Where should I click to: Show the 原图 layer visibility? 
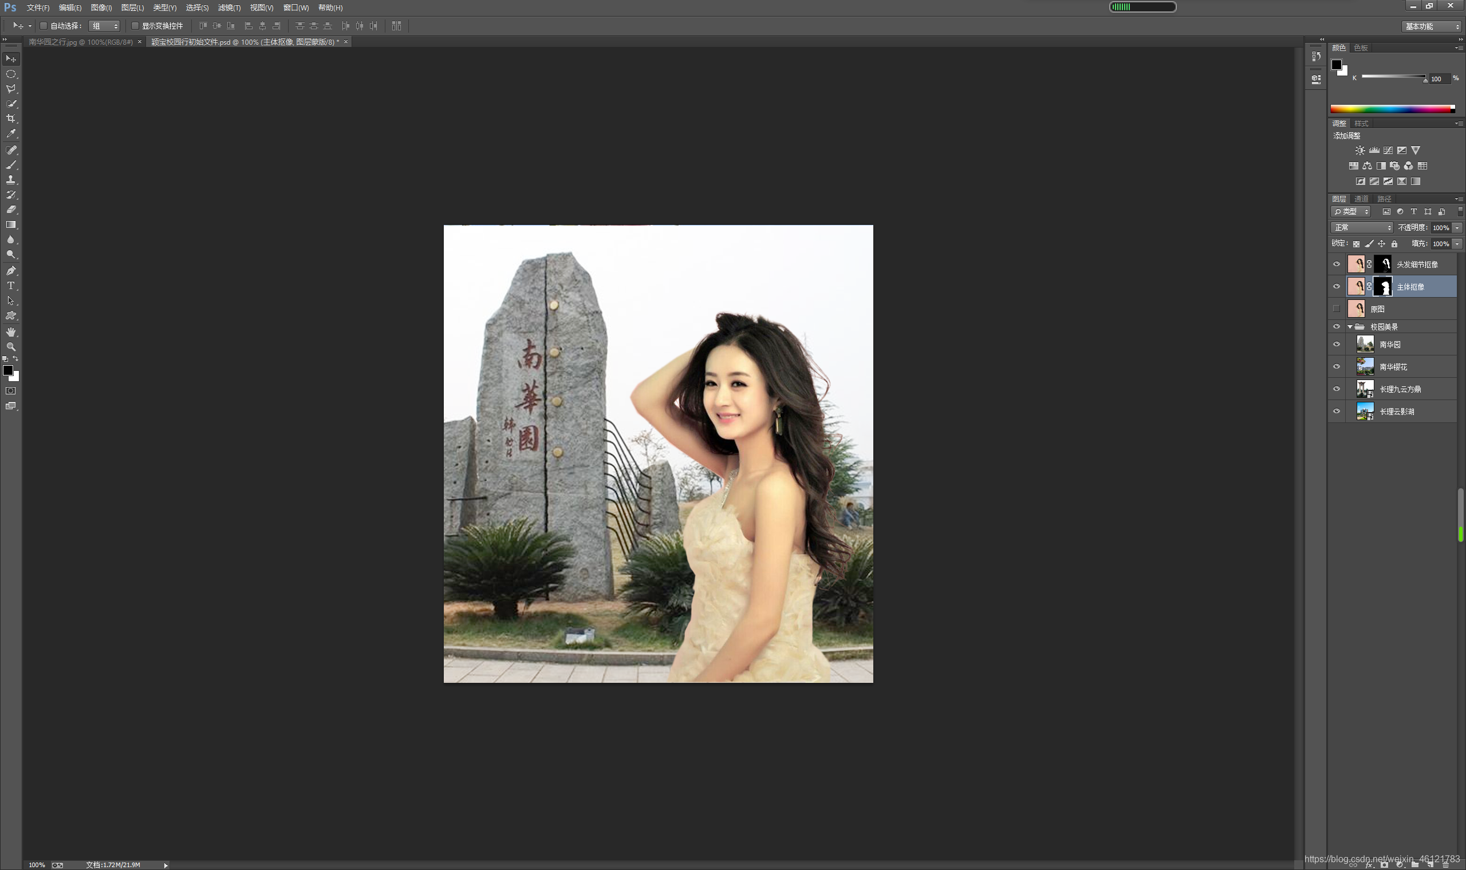(1337, 309)
